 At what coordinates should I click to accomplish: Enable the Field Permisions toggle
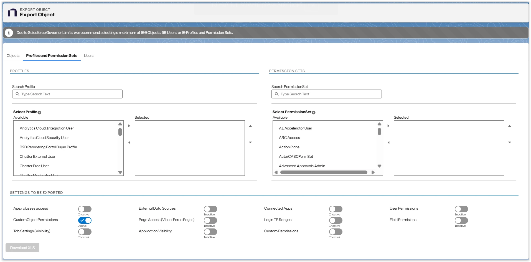[x=461, y=221]
